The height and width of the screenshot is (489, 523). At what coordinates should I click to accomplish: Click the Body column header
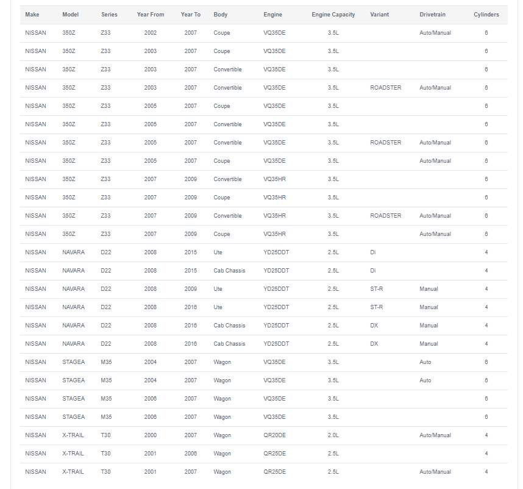click(221, 15)
